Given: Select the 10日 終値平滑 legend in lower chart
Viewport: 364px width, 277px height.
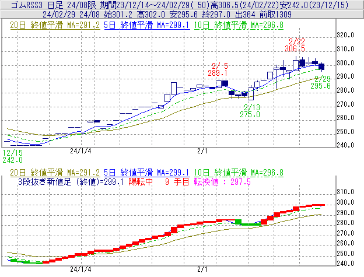Looking at the screenshot, I should 239,173.
